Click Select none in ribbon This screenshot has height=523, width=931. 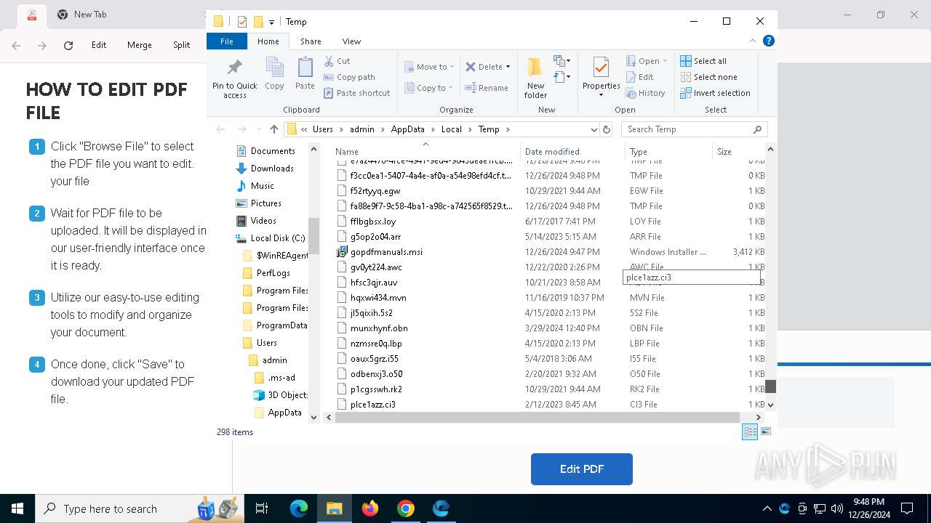point(708,77)
